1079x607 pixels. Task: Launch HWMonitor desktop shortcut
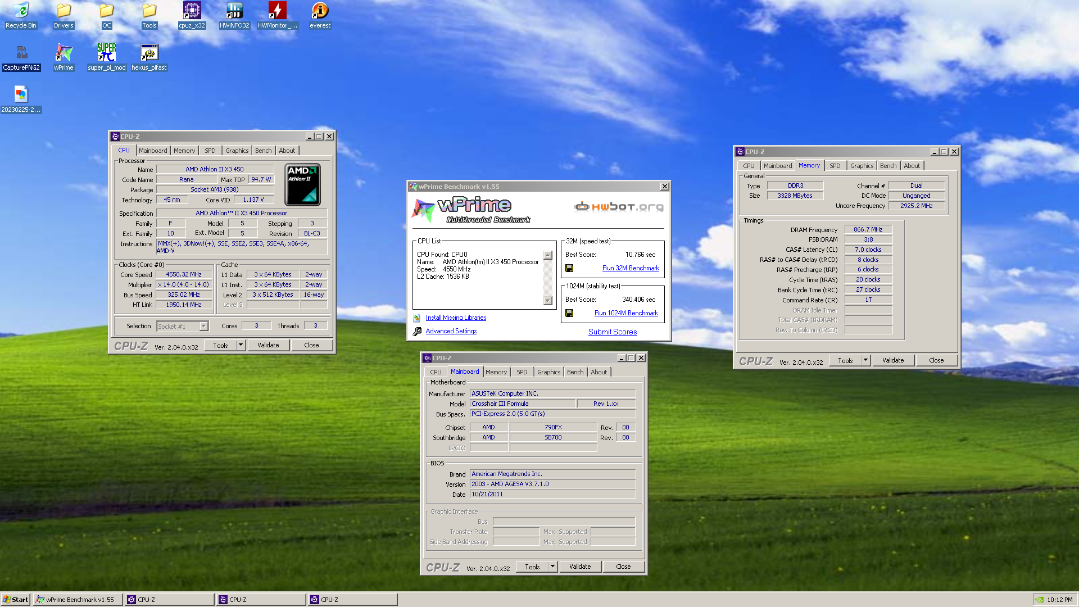(x=277, y=15)
